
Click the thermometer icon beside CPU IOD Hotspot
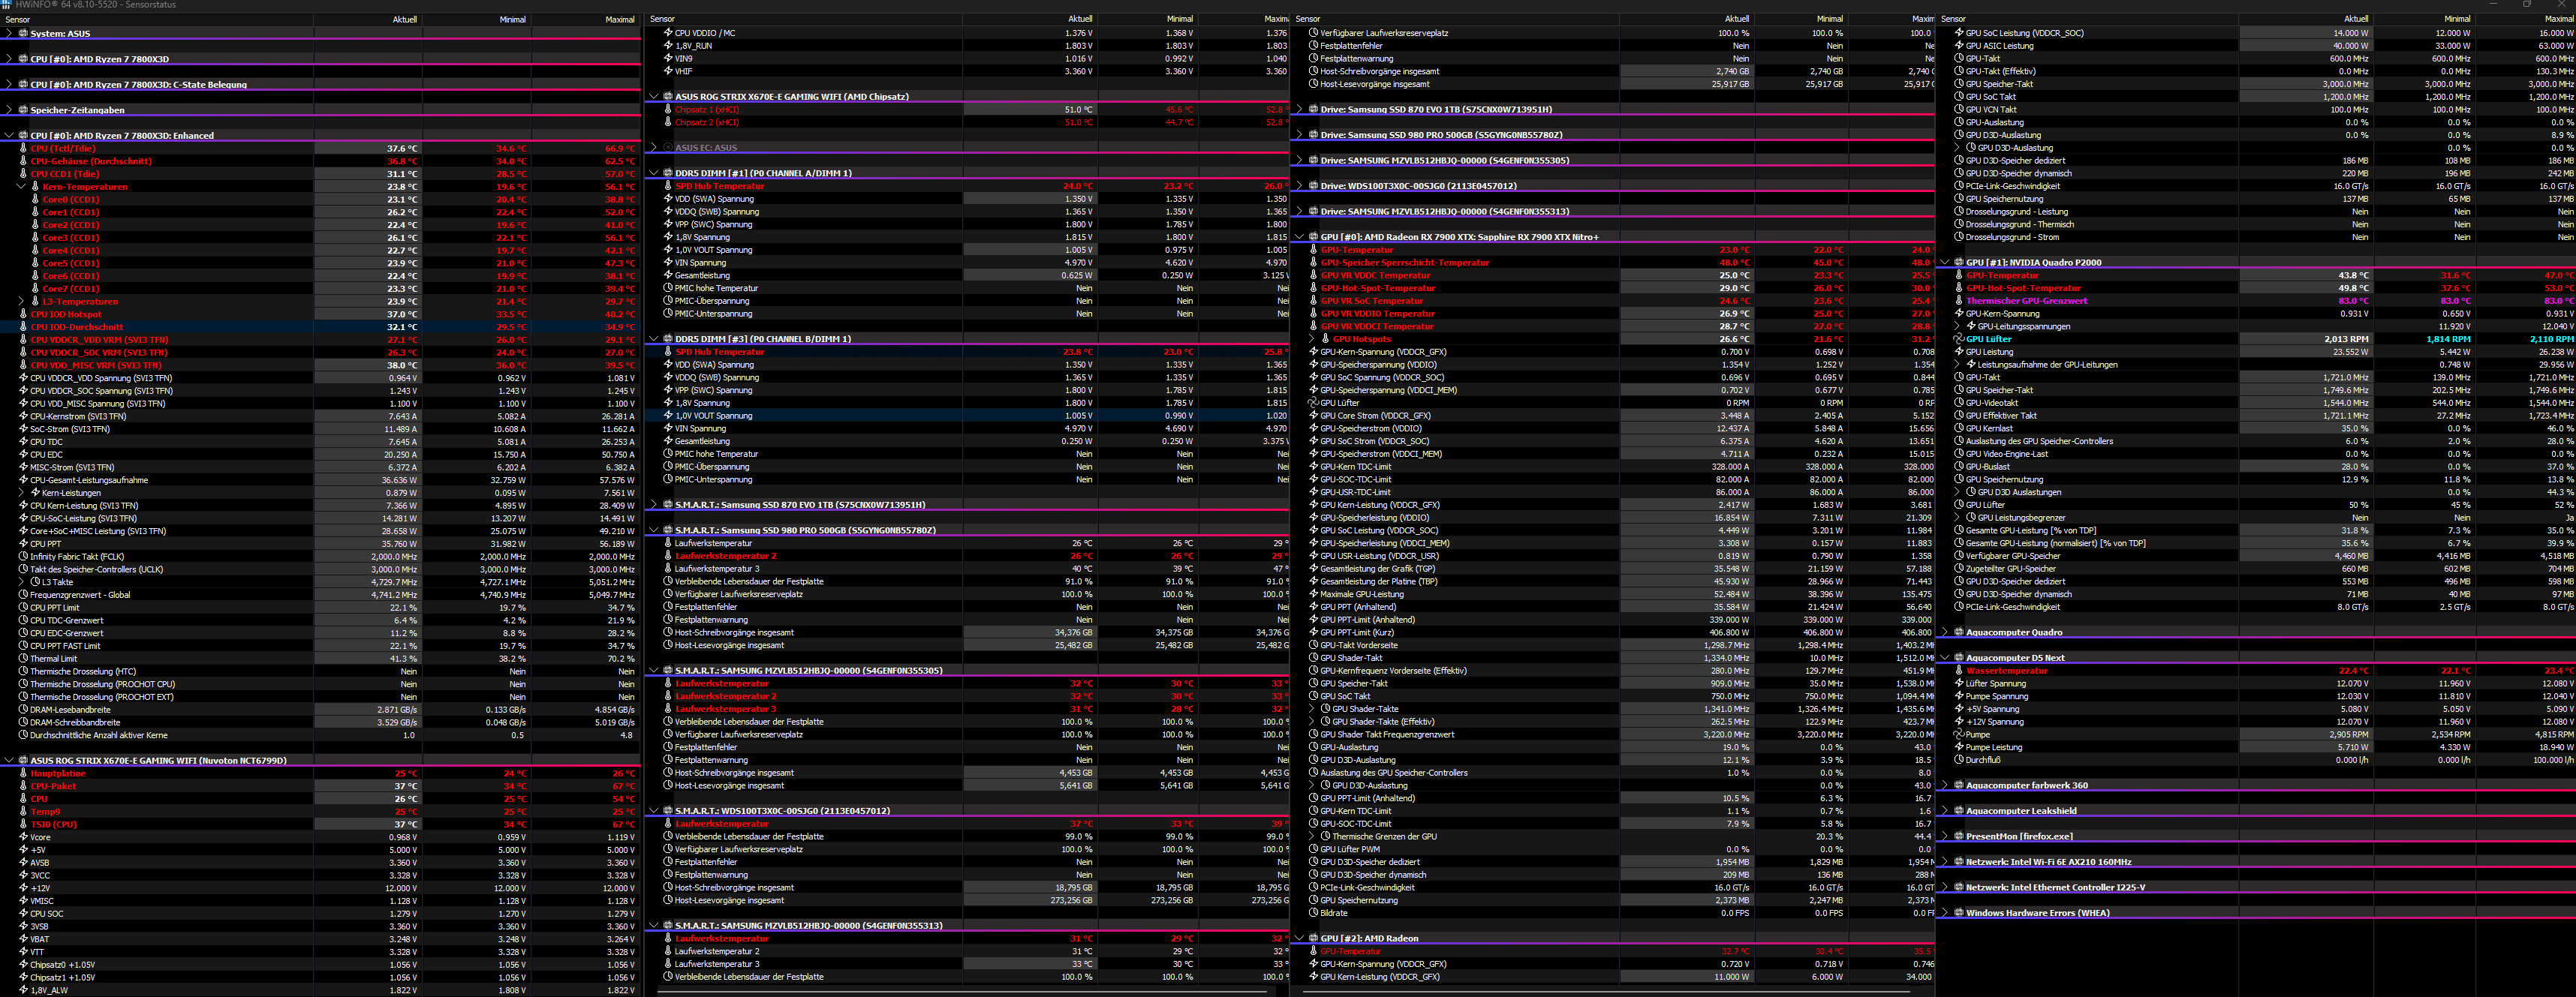(x=23, y=314)
